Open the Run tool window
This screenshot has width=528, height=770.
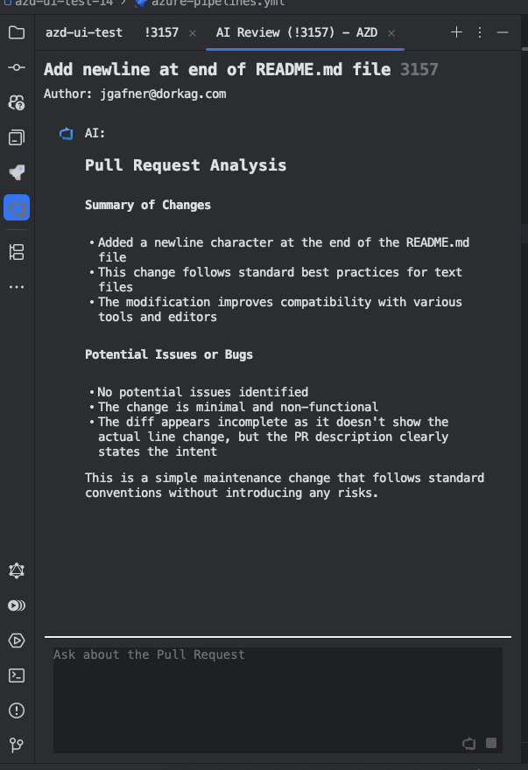tap(17, 640)
